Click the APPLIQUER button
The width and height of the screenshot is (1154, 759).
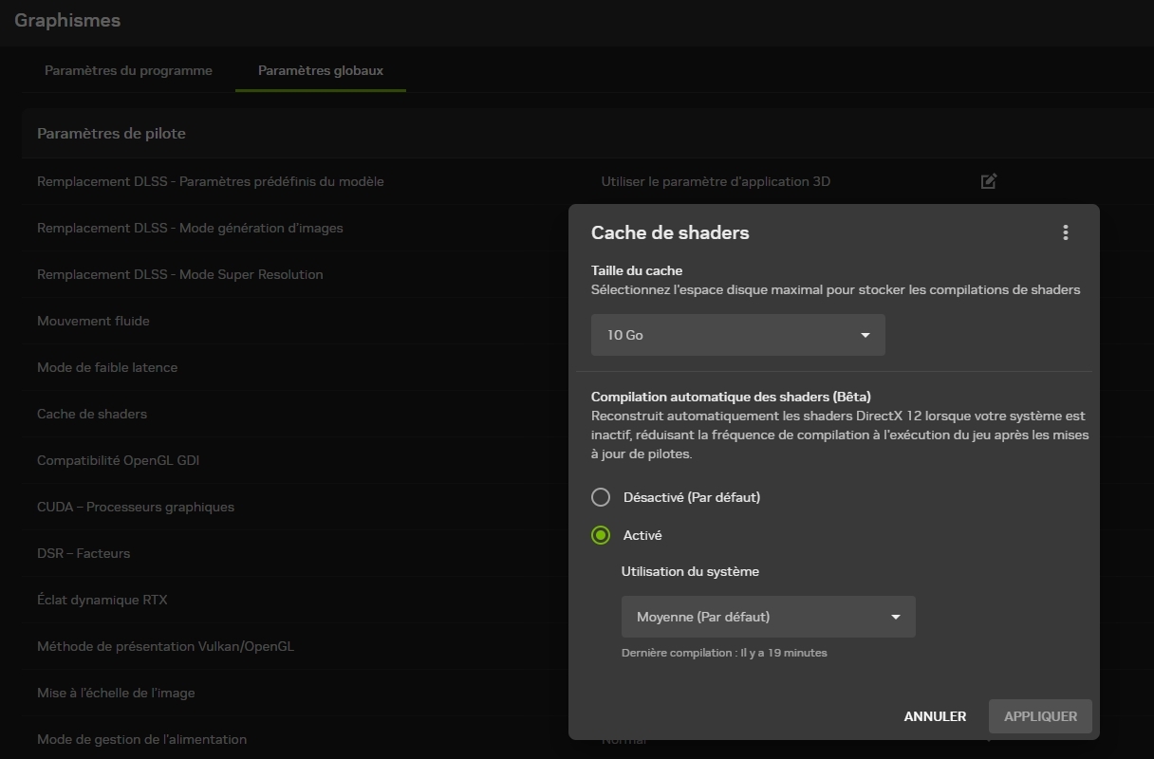click(1040, 716)
